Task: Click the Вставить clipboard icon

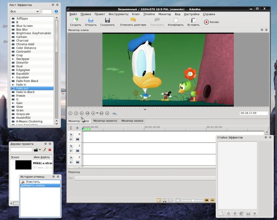Action: coord(193,20)
